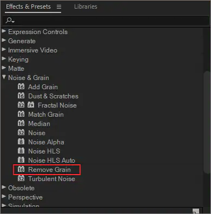Click the 8-bit icon beside Noise Alpha
211x214 pixels.
coord(21,142)
